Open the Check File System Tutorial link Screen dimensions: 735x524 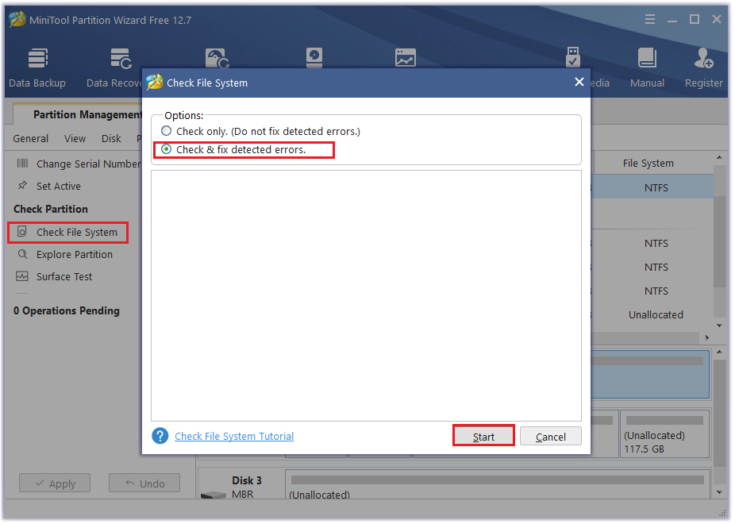[x=234, y=437]
